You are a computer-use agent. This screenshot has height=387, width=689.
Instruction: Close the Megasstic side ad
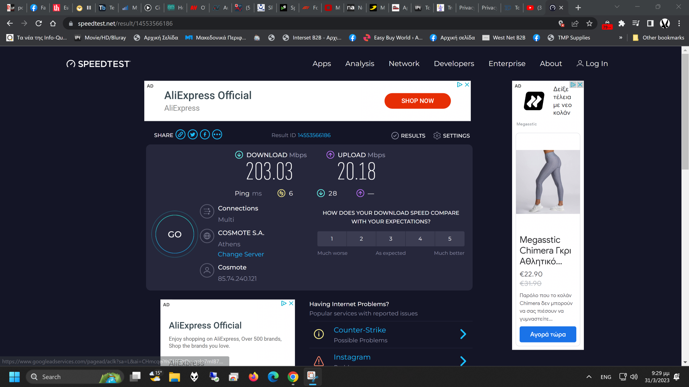tap(580, 85)
